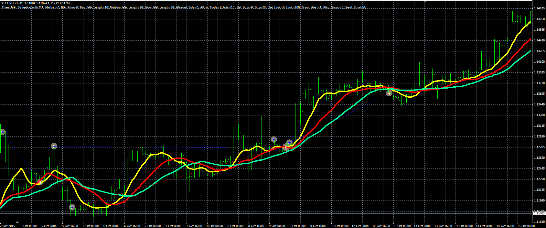Click the 1.14760 price scale label
The image size is (546, 228).
[x=540, y=19]
